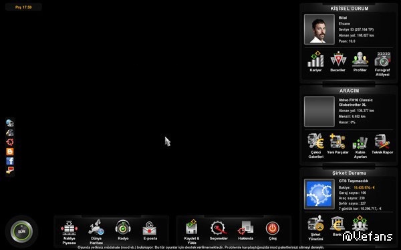Viewport: 401px width, 250px height.
Task: Click the Menzil: 6.652 km line
Action: click(x=352, y=116)
